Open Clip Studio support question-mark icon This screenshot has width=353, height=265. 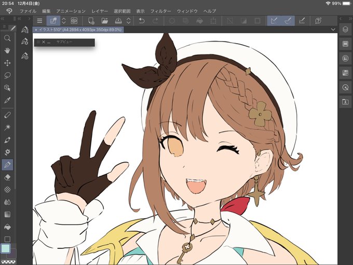pyautogui.click(x=318, y=21)
